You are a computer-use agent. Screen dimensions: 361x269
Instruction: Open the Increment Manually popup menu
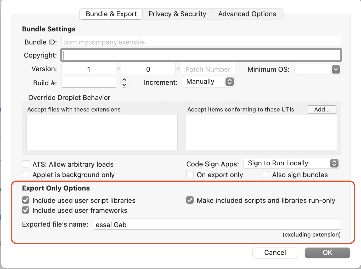pos(208,82)
